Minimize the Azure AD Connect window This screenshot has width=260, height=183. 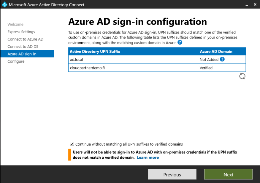[246, 5]
